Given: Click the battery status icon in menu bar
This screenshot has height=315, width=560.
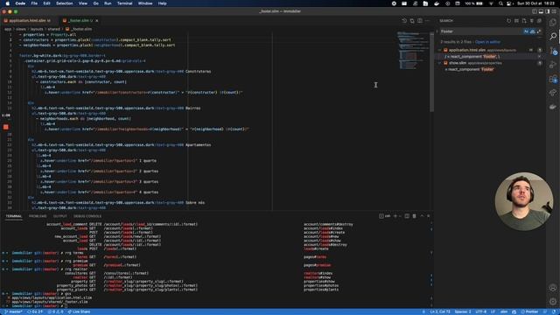Looking at the screenshot, I should point(479,3).
